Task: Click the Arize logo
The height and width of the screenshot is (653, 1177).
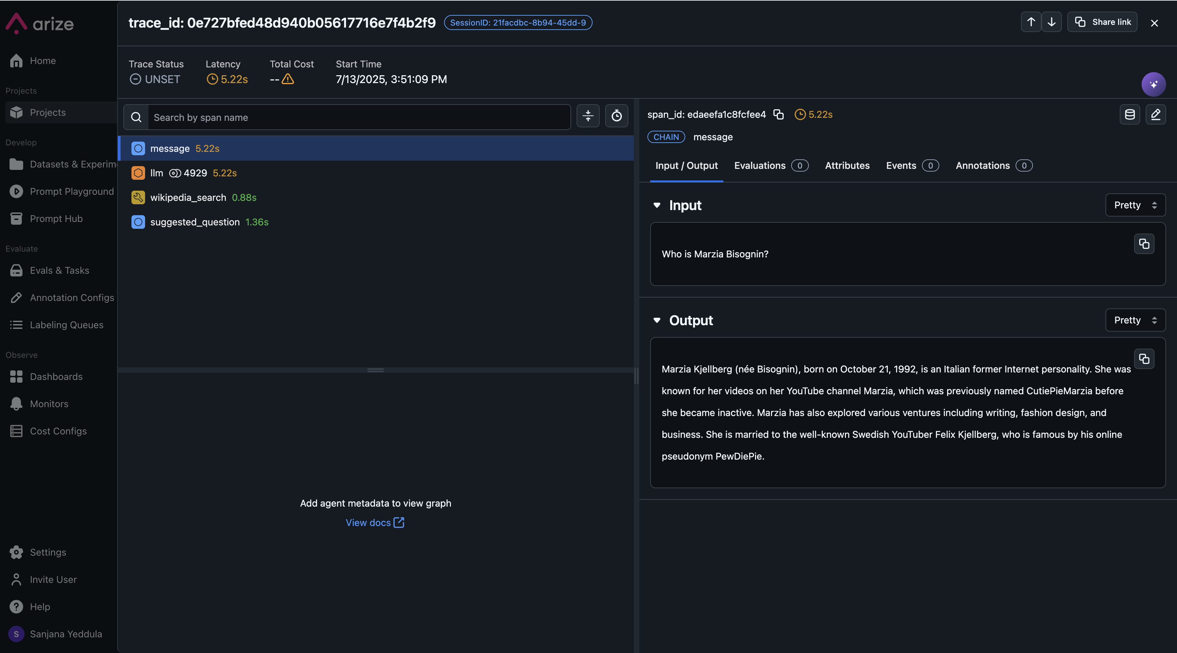Action: [x=40, y=23]
